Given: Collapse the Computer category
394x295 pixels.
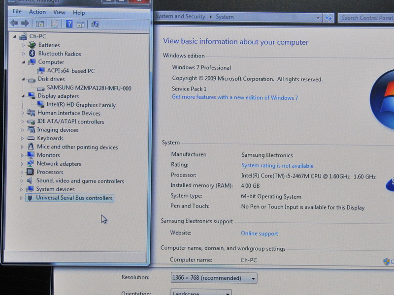Looking at the screenshot, I should (23, 62).
